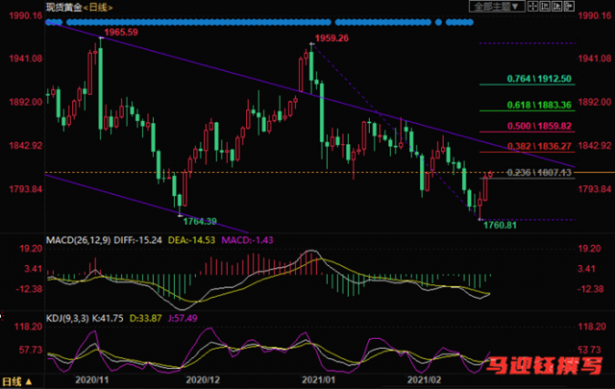Open the 全部主题 theme dropdown

[x=497, y=7]
